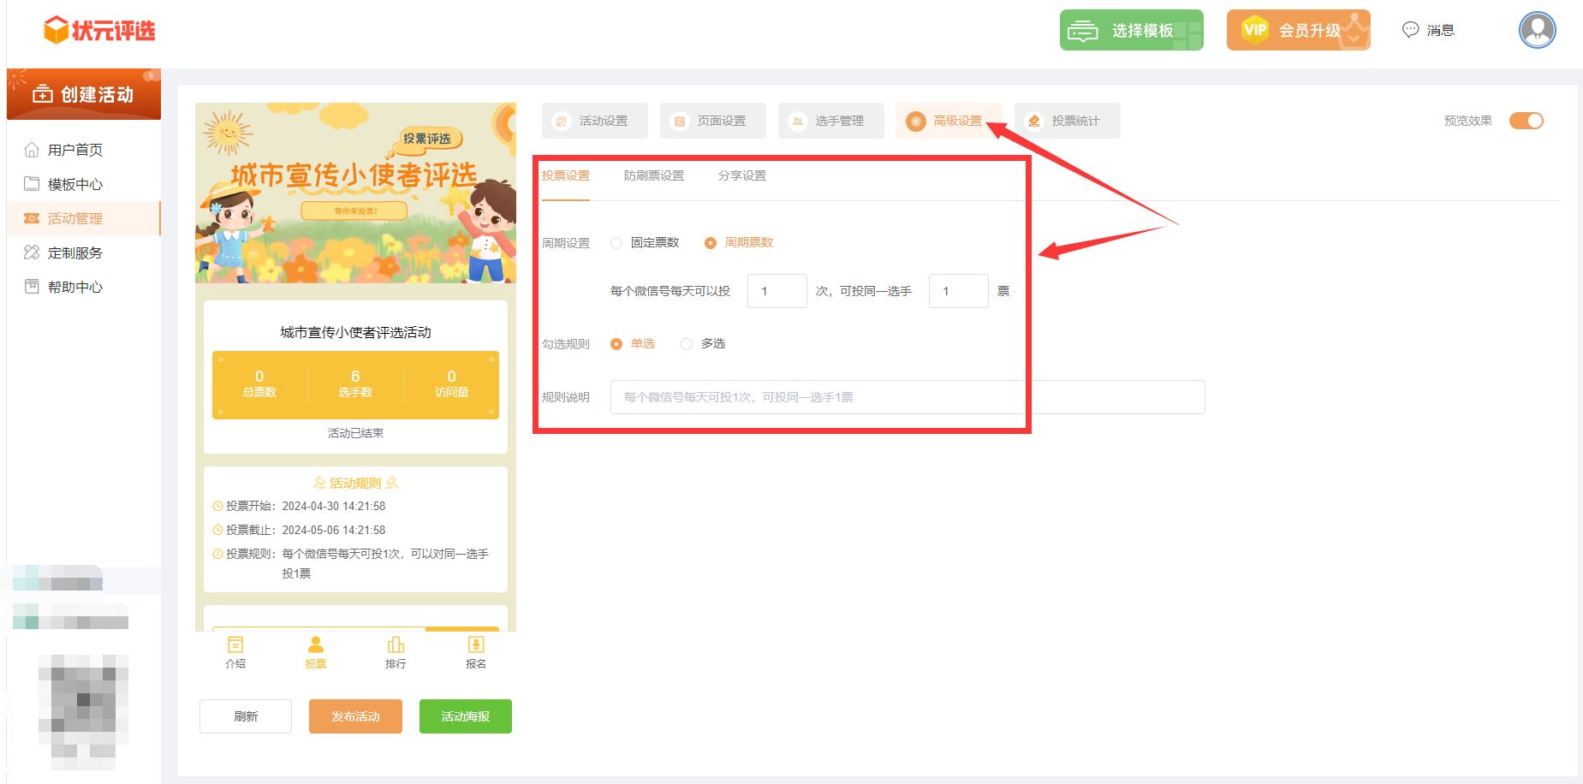Click the 用户首页 home icon in sidebar
The image size is (1583, 784).
(32, 150)
